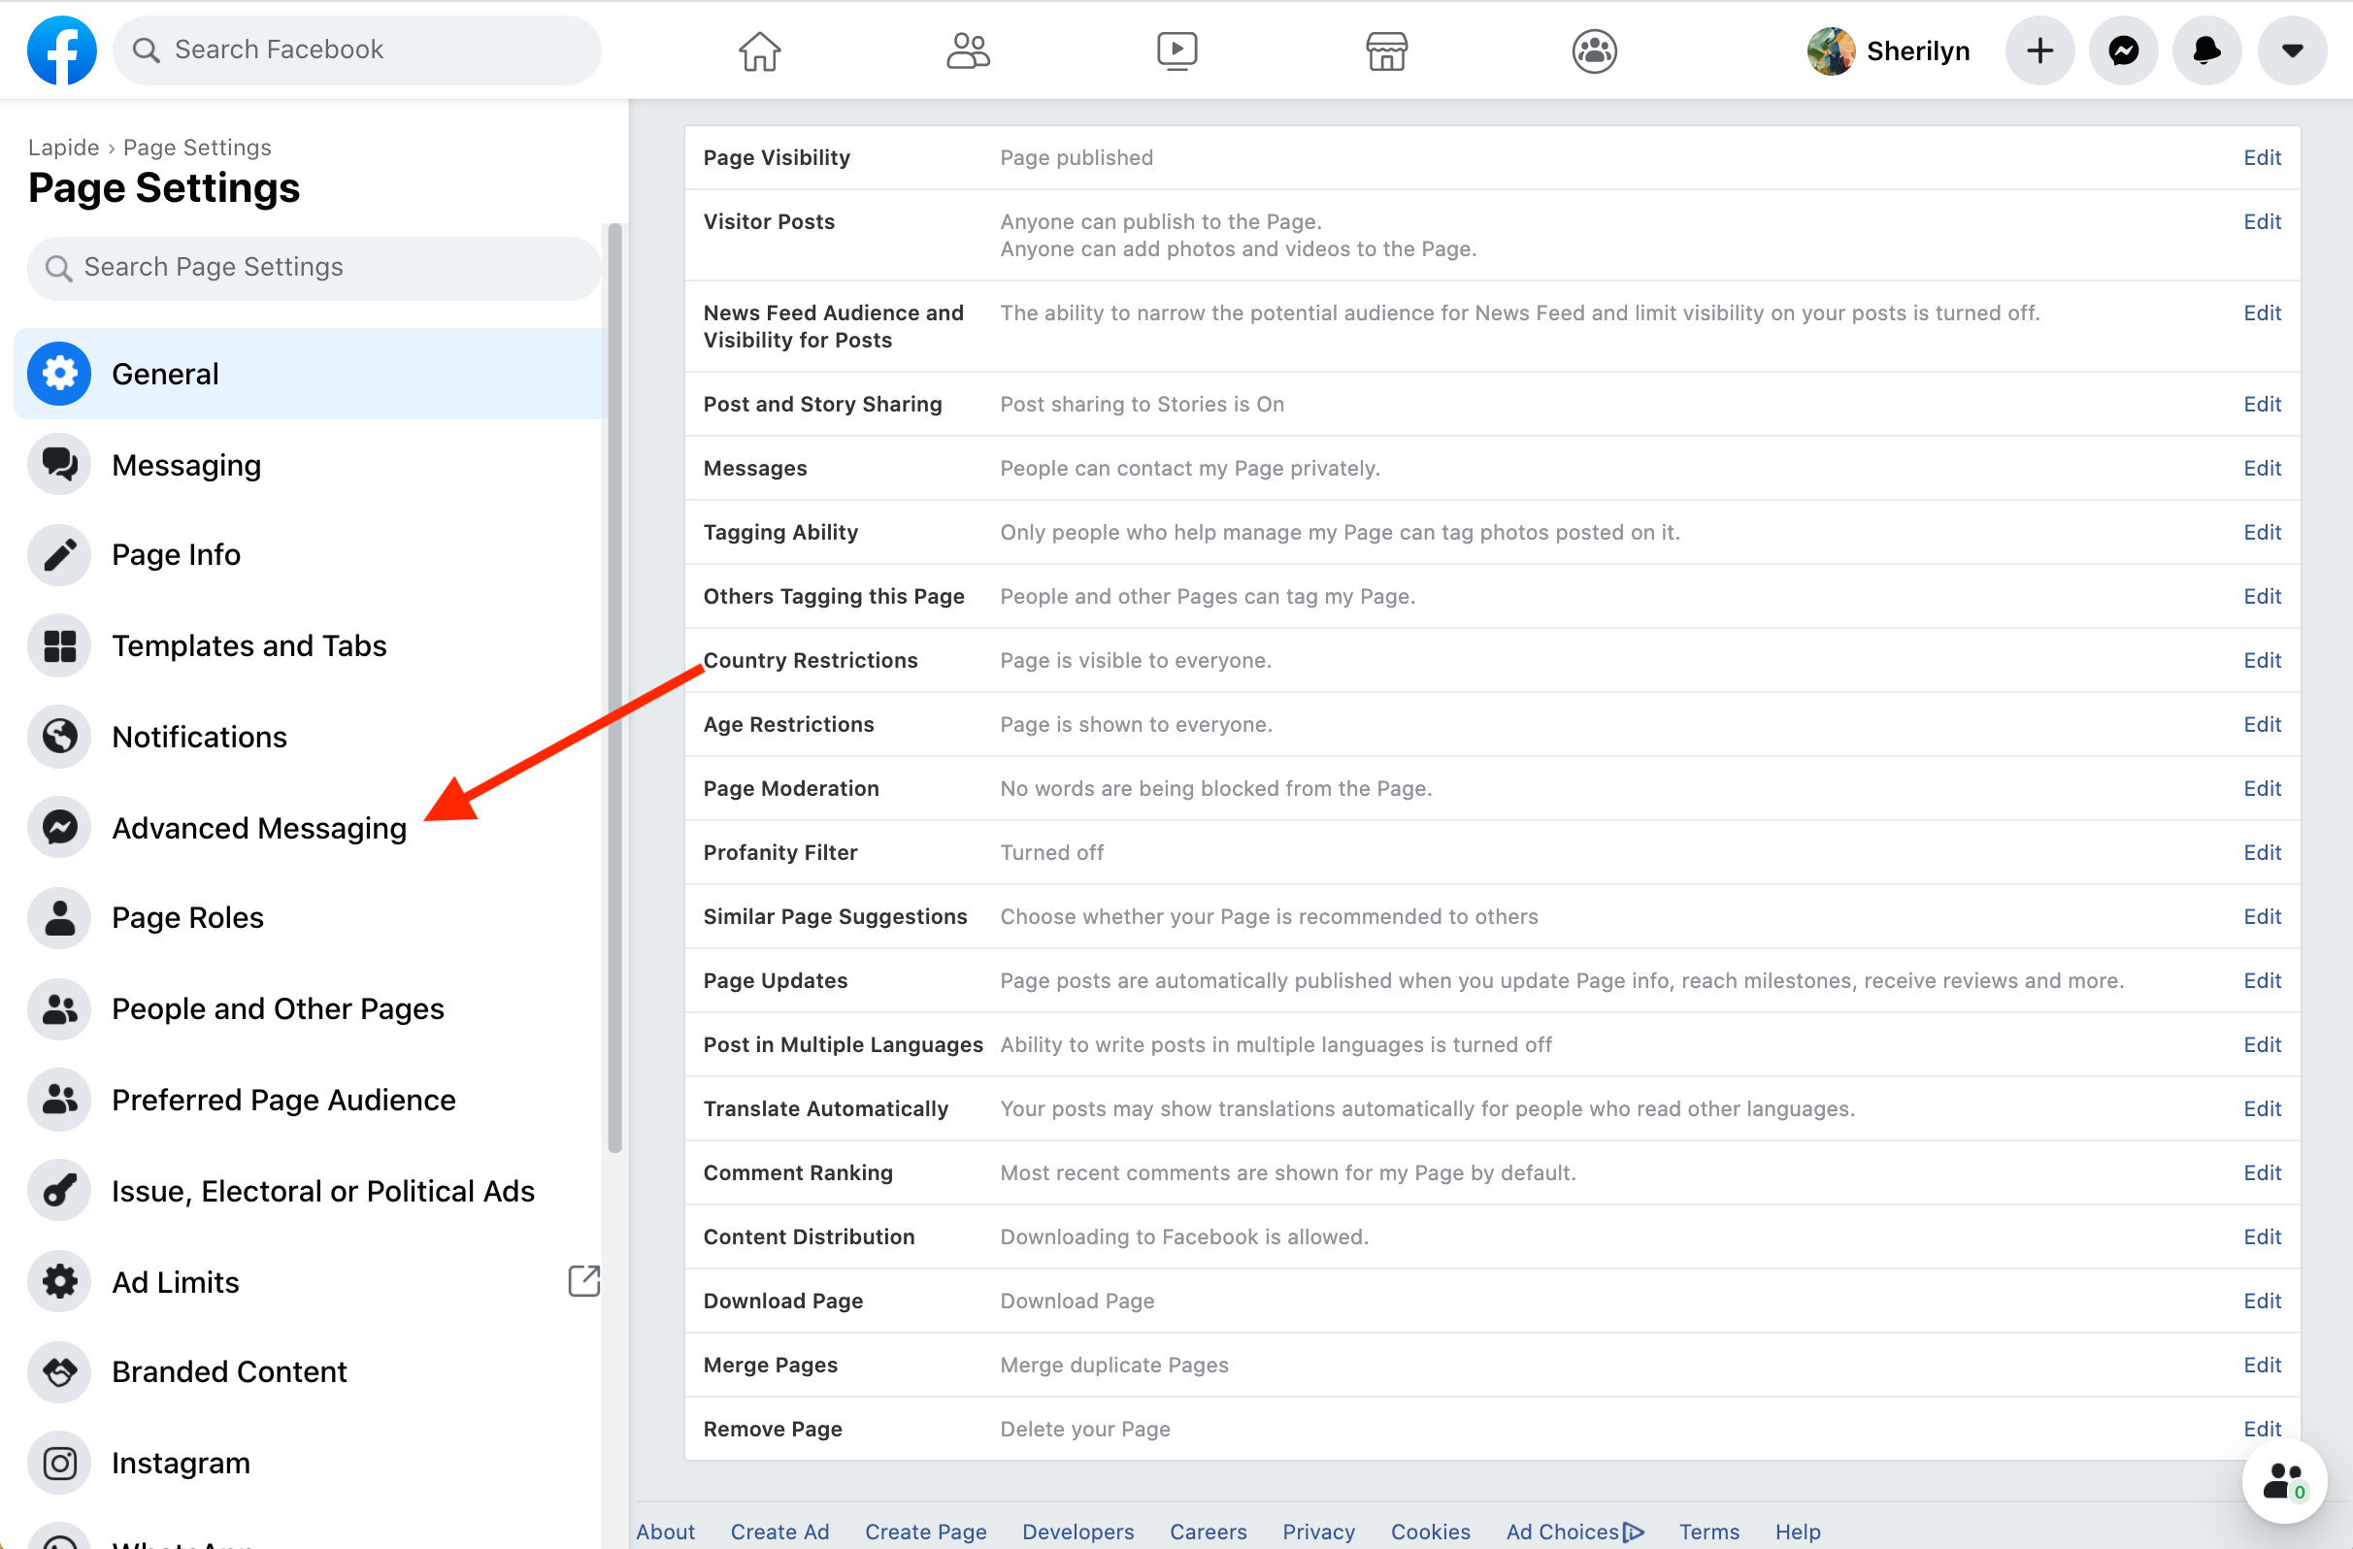Click the Facebook logo icon
The height and width of the screenshot is (1549, 2353).
coord(61,49)
